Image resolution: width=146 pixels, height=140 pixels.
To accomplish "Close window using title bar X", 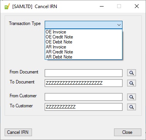I will point(137,6).
